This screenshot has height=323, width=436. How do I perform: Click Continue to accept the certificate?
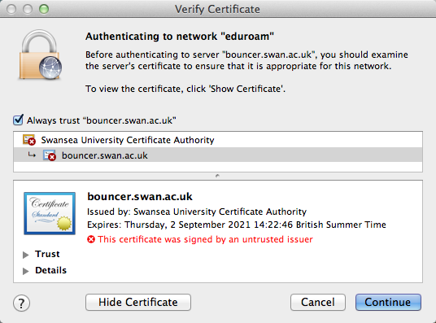[388, 302]
